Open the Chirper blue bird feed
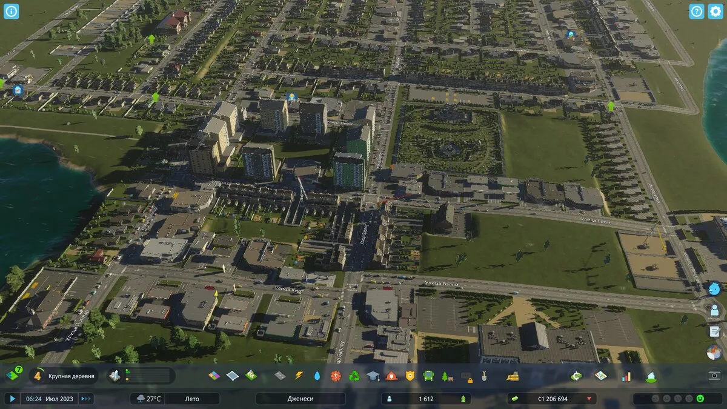 pos(715,288)
